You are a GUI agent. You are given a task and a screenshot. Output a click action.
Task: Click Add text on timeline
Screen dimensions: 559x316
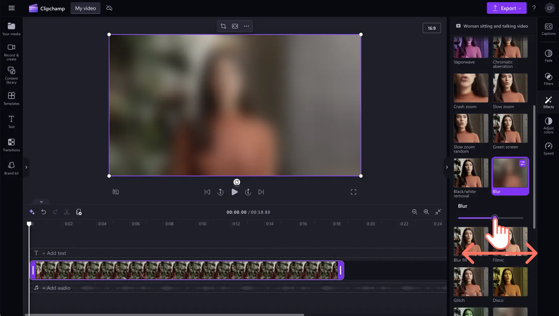(x=54, y=253)
